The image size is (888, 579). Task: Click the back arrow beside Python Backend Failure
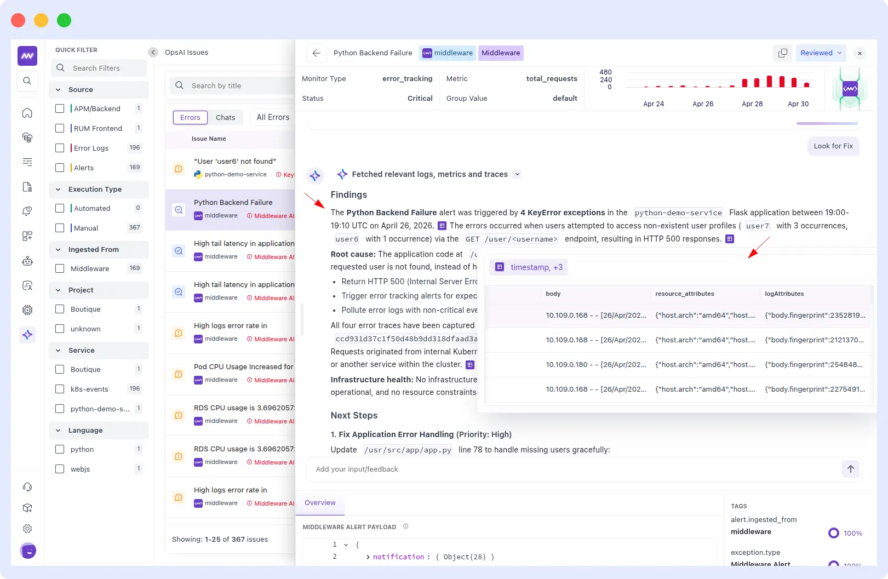pyautogui.click(x=316, y=53)
